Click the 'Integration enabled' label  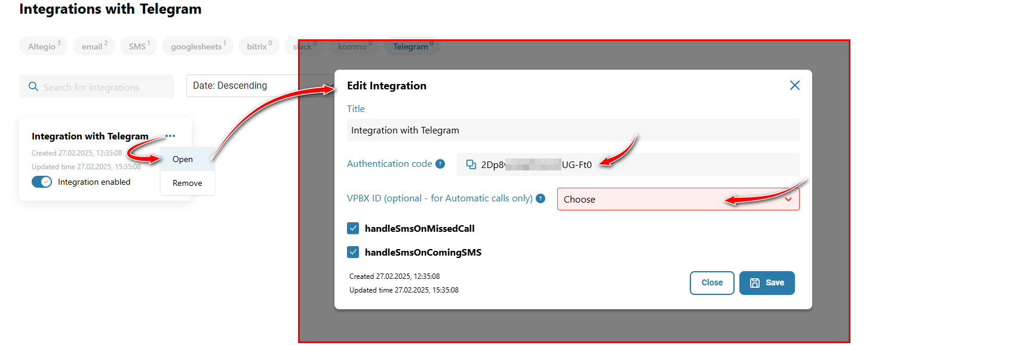(x=94, y=182)
